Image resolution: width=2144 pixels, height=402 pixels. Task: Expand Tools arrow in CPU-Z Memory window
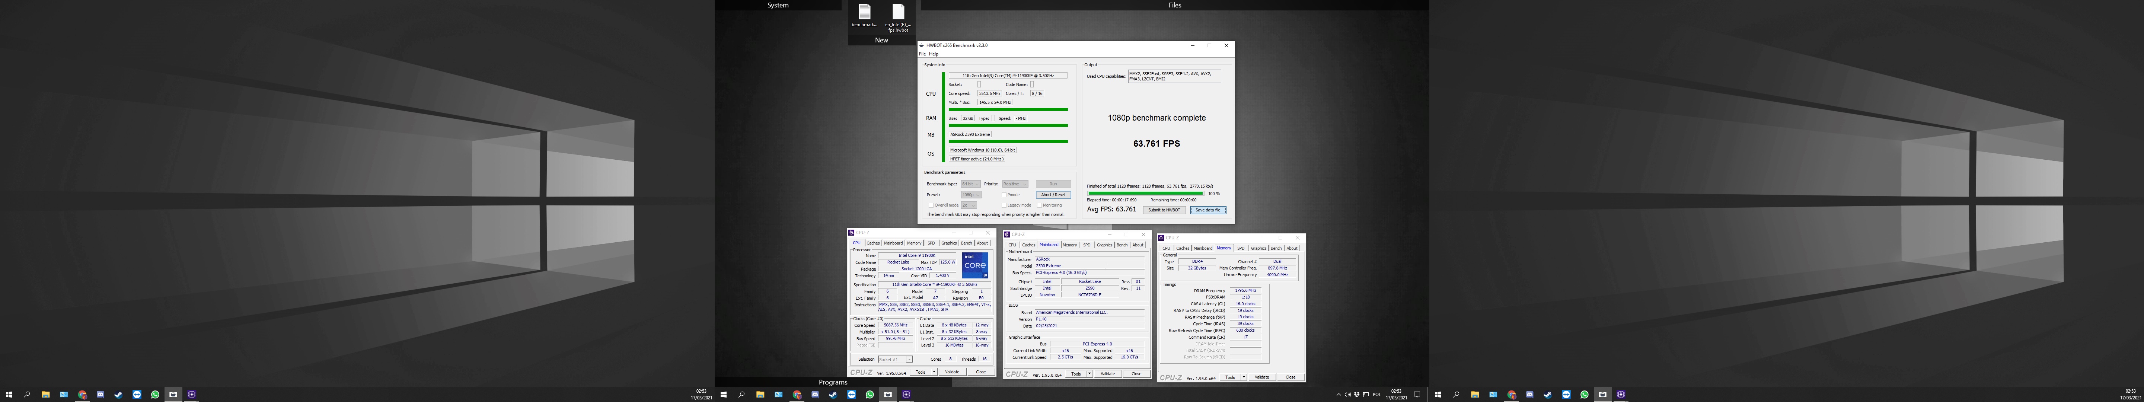pyautogui.click(x=1244, y=377)
